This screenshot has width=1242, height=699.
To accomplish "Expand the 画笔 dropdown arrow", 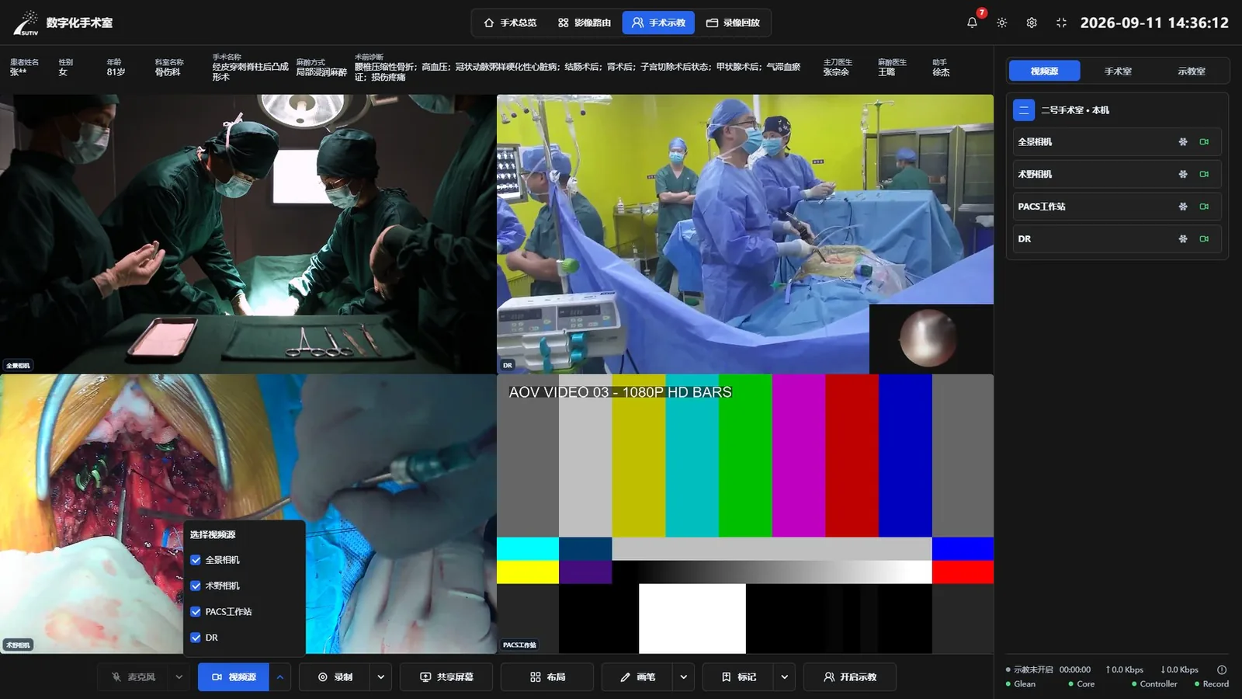I will 684,677.
